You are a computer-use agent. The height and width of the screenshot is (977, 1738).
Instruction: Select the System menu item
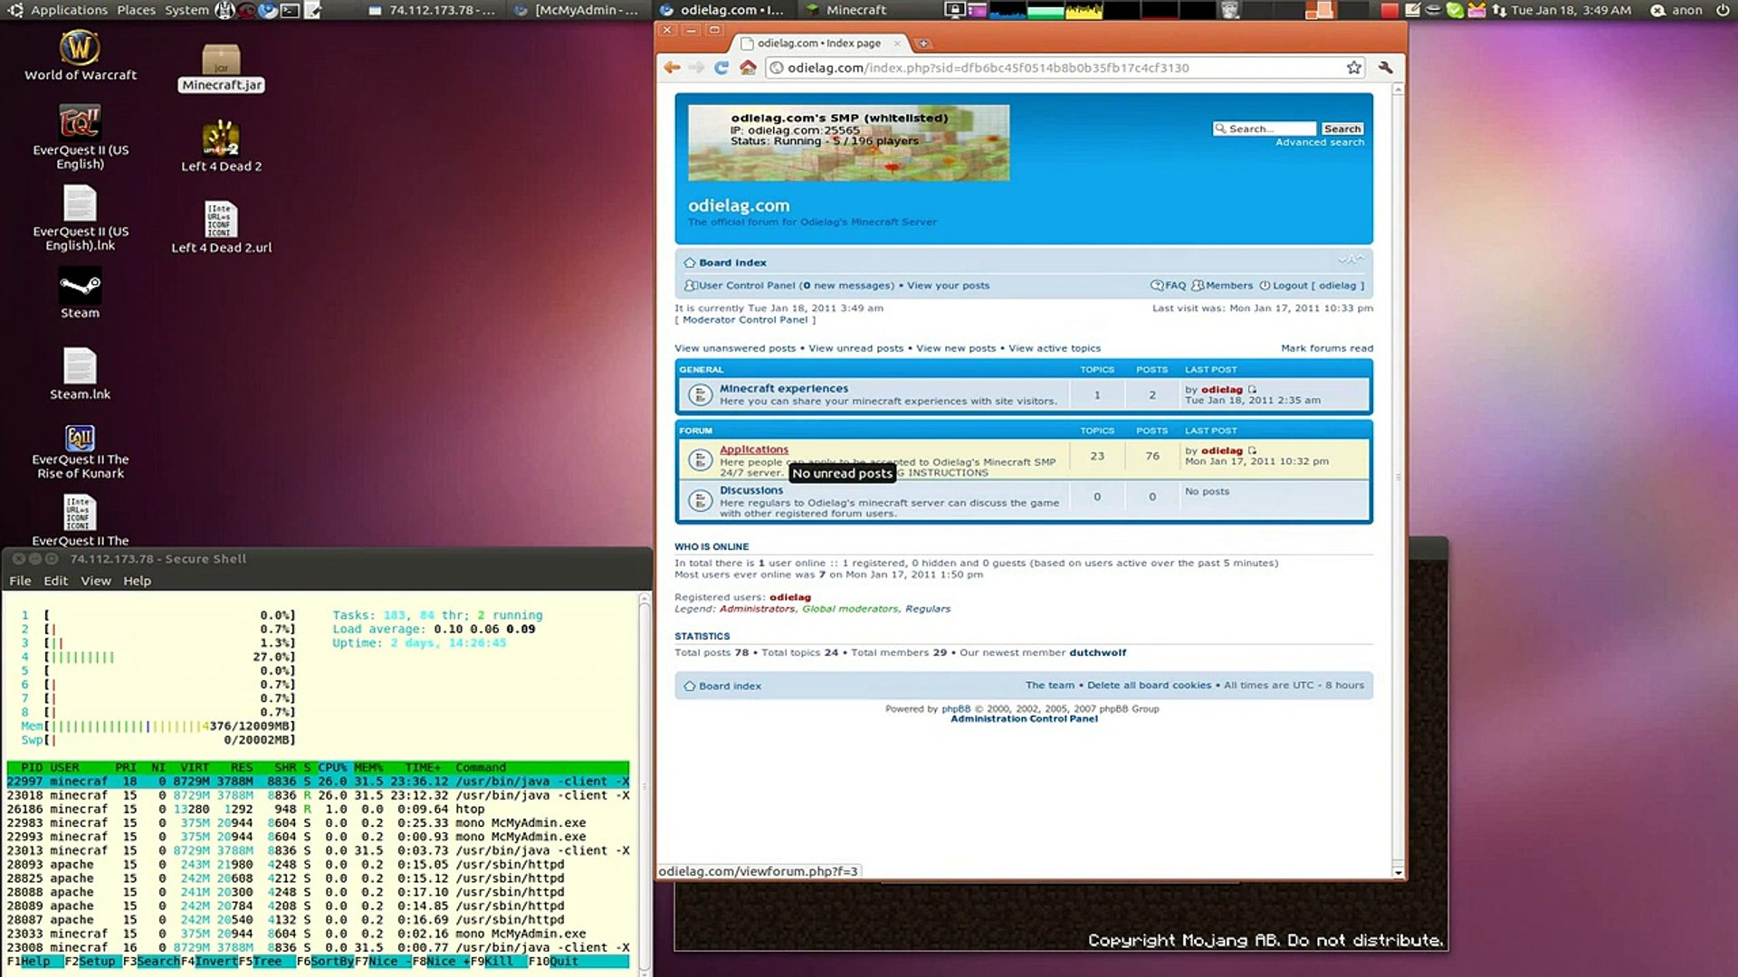(188, 11)
